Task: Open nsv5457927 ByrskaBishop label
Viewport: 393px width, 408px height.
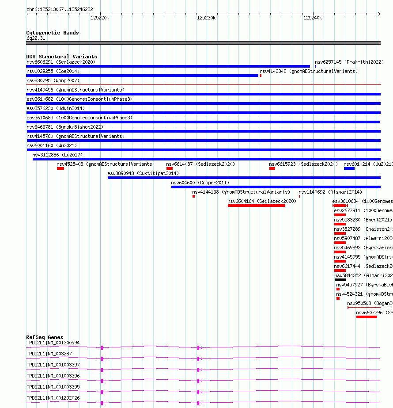Action: (x=364, y=285)
